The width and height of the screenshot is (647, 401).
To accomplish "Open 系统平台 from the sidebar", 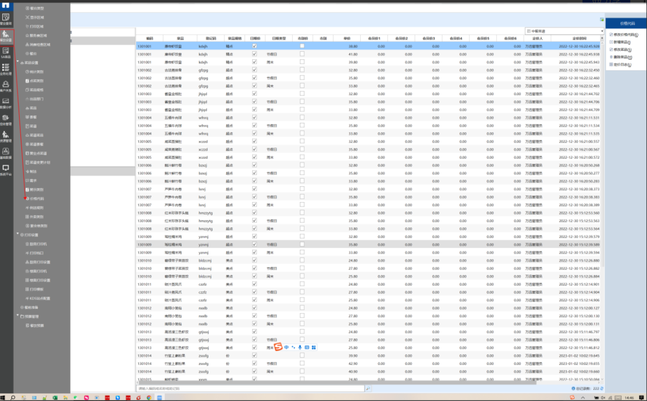I will 6,169.
